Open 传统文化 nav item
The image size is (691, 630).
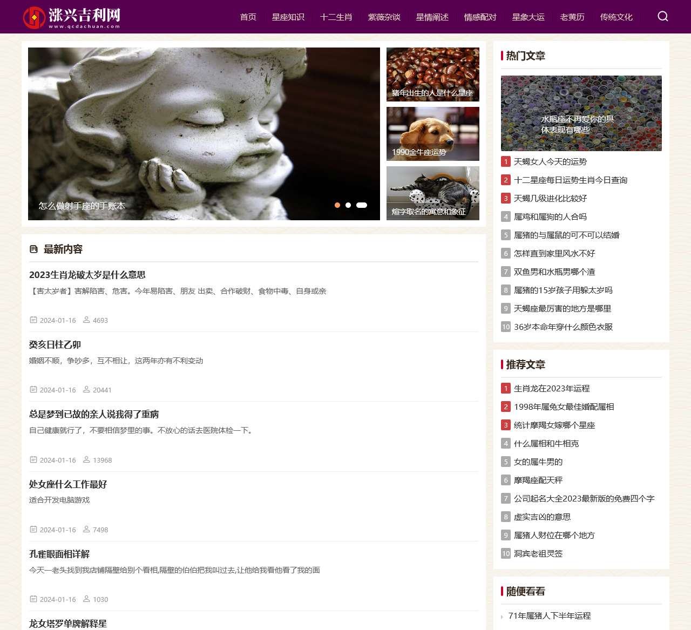tap(617, 17)
